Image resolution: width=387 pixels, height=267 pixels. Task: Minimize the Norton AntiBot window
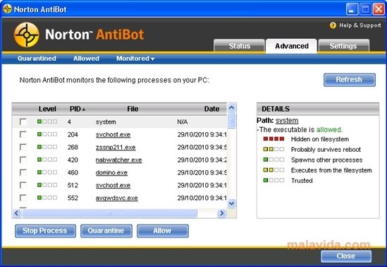(x=352, y=9)
